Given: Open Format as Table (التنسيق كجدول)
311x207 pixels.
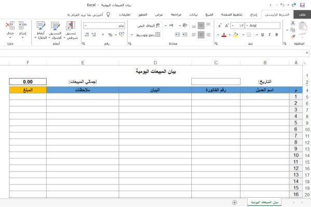Looking at the screenshot, I should [55, 31].
